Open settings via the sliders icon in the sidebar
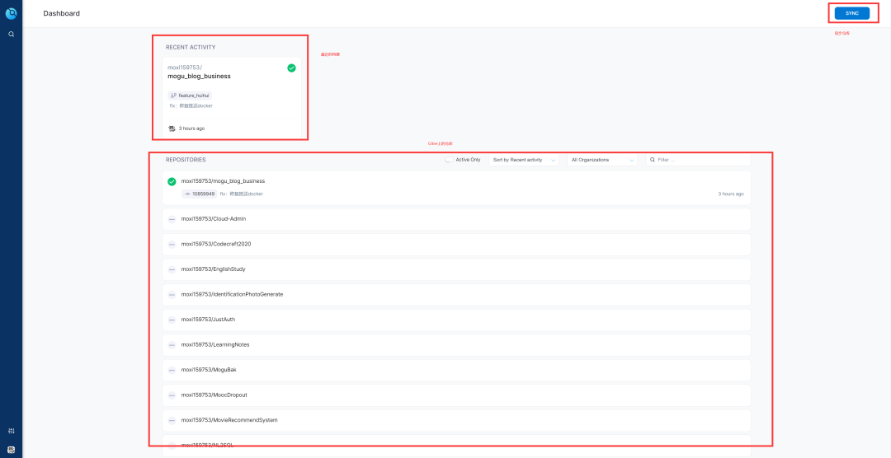 (x=11, y=431)
